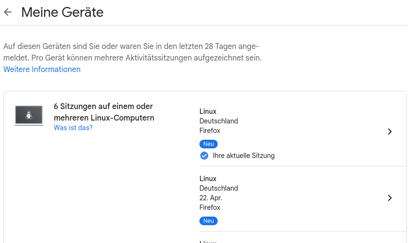This screenshot has height=243, width=408.
Task: Select the "6 Sitzungen" Linux-Computern heading
Action: 104,112
